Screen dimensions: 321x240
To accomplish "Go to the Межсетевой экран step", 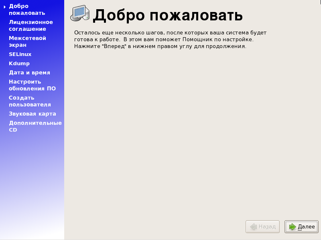I will click(x=27, y=42).
